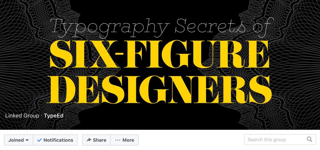The height and width of the screenshot is (150, 320).
Task: Click the three-dot ellipsis icon
Action: (x=118, y=140)
